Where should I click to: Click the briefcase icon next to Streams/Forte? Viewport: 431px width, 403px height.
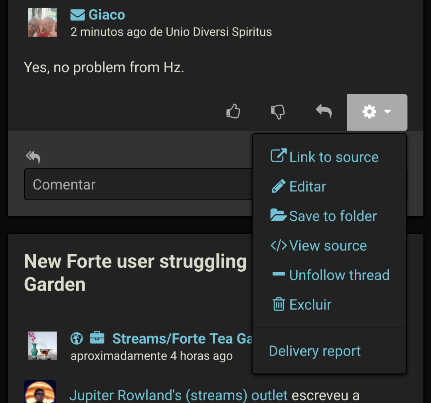tap(97, 338)
